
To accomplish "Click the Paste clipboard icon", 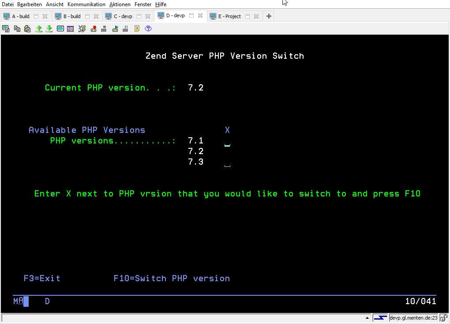I will pos(27,29).
